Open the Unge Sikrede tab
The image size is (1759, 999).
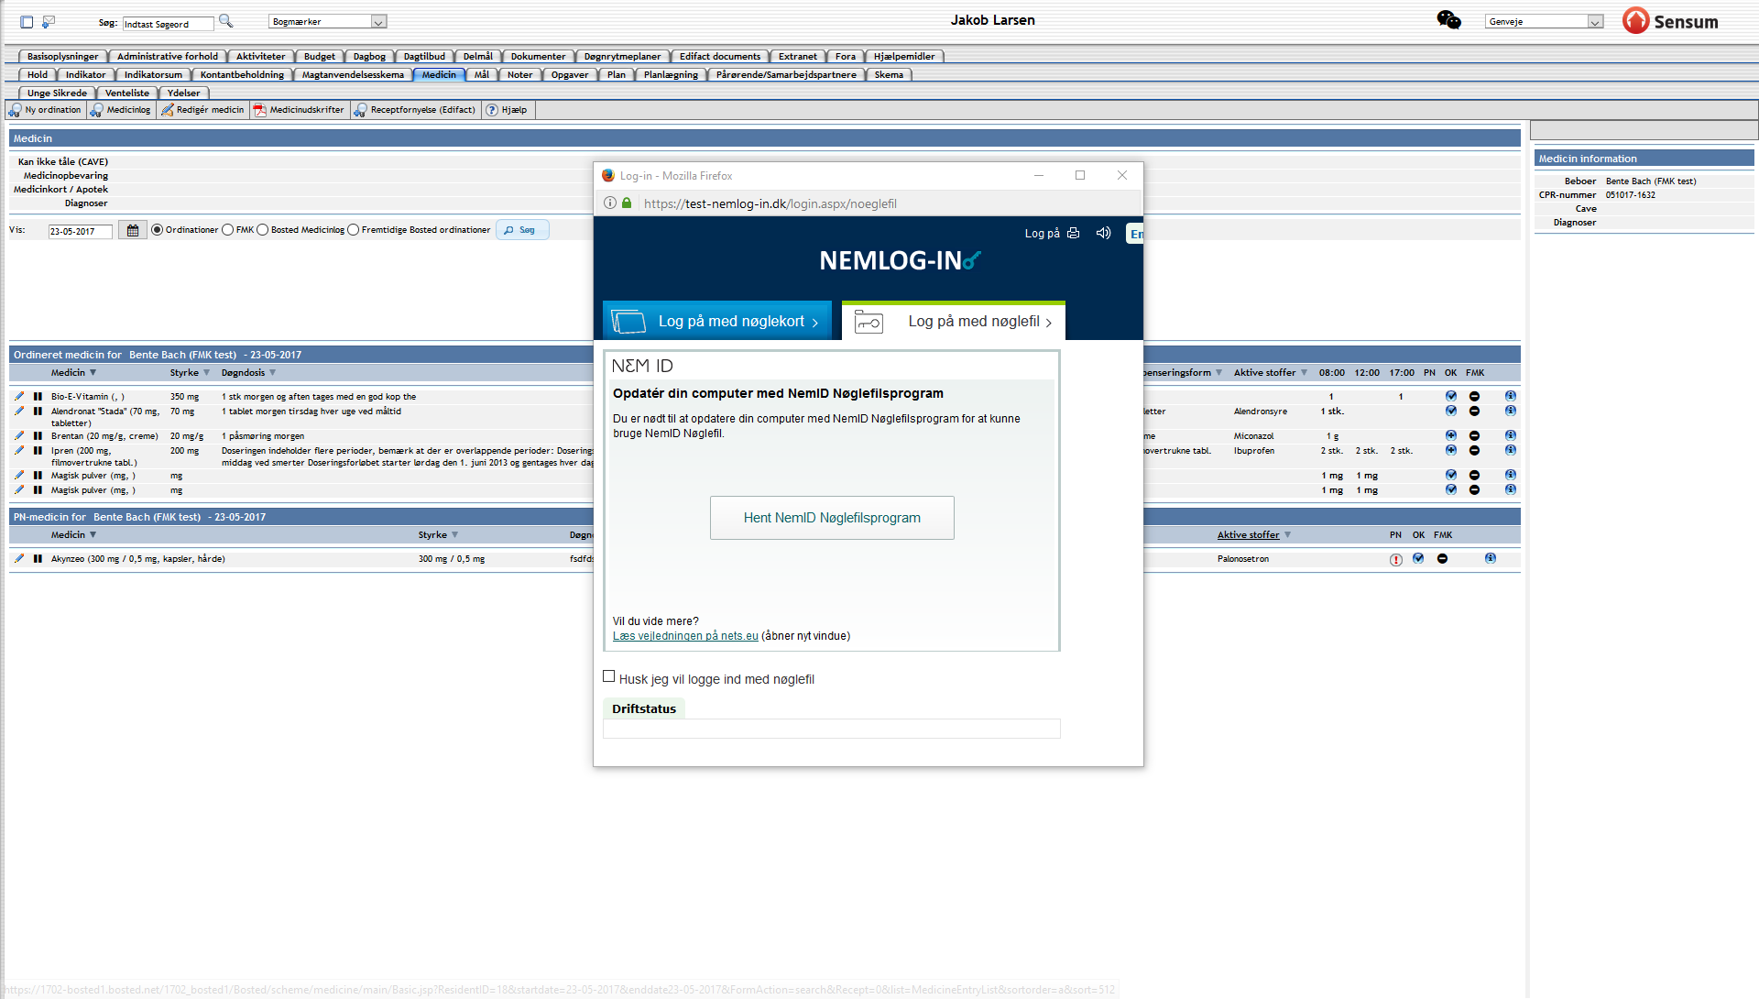pos(57,93)
